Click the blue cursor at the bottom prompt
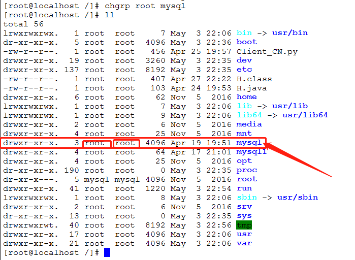The width and height of the screenshot is (355, 260). pos(107,252)
